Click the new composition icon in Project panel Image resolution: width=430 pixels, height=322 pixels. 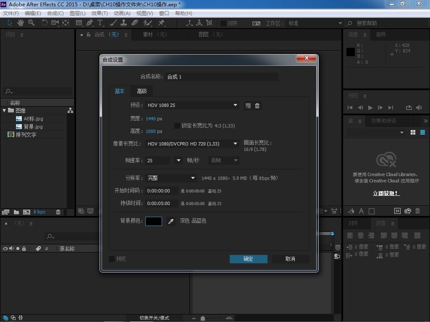pyautogui.click(x=26, y=212)
